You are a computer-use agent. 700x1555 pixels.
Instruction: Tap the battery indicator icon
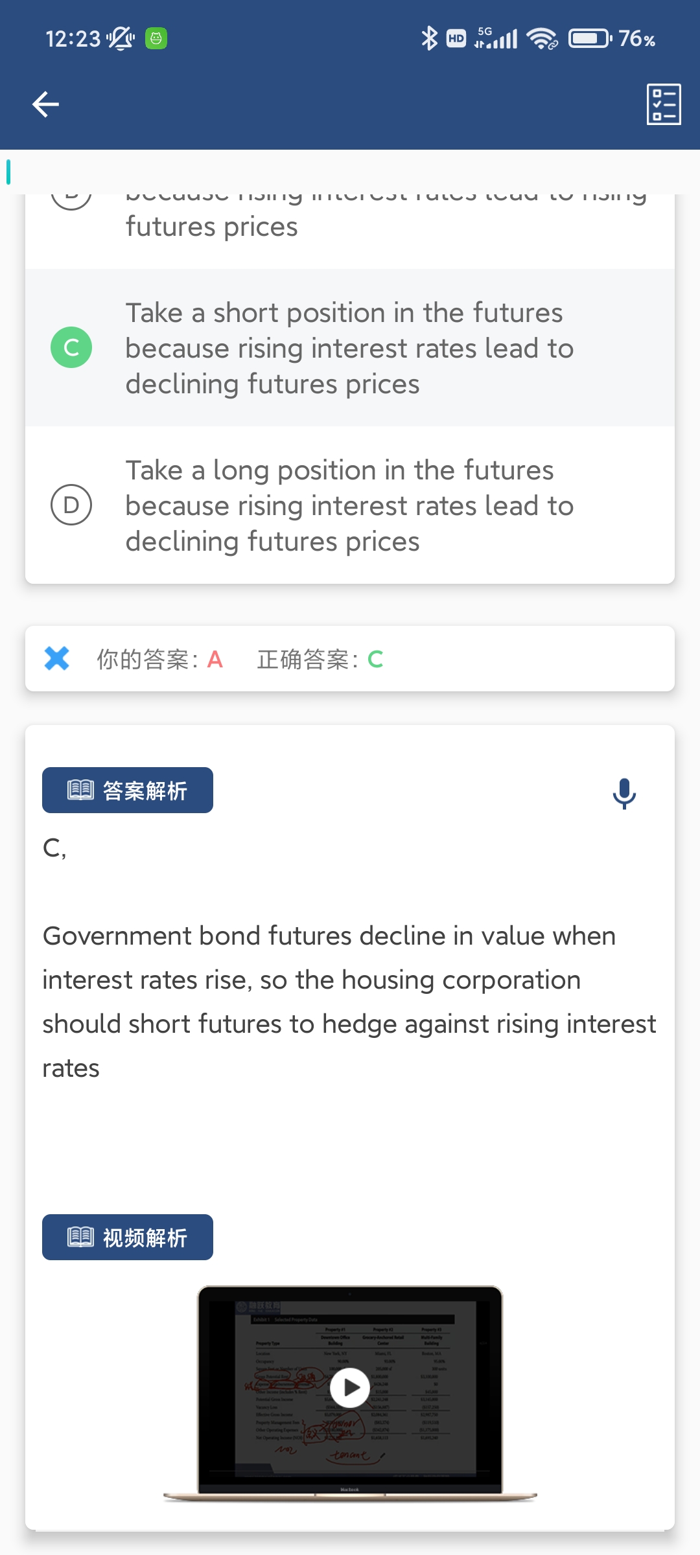click(x=589, y=39)
